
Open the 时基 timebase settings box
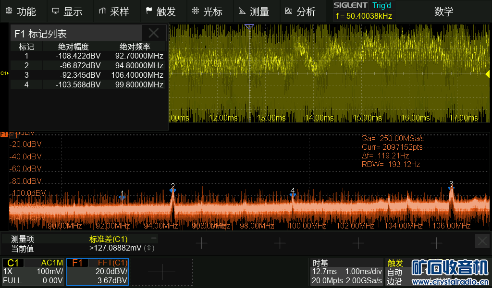click(346, 272)
